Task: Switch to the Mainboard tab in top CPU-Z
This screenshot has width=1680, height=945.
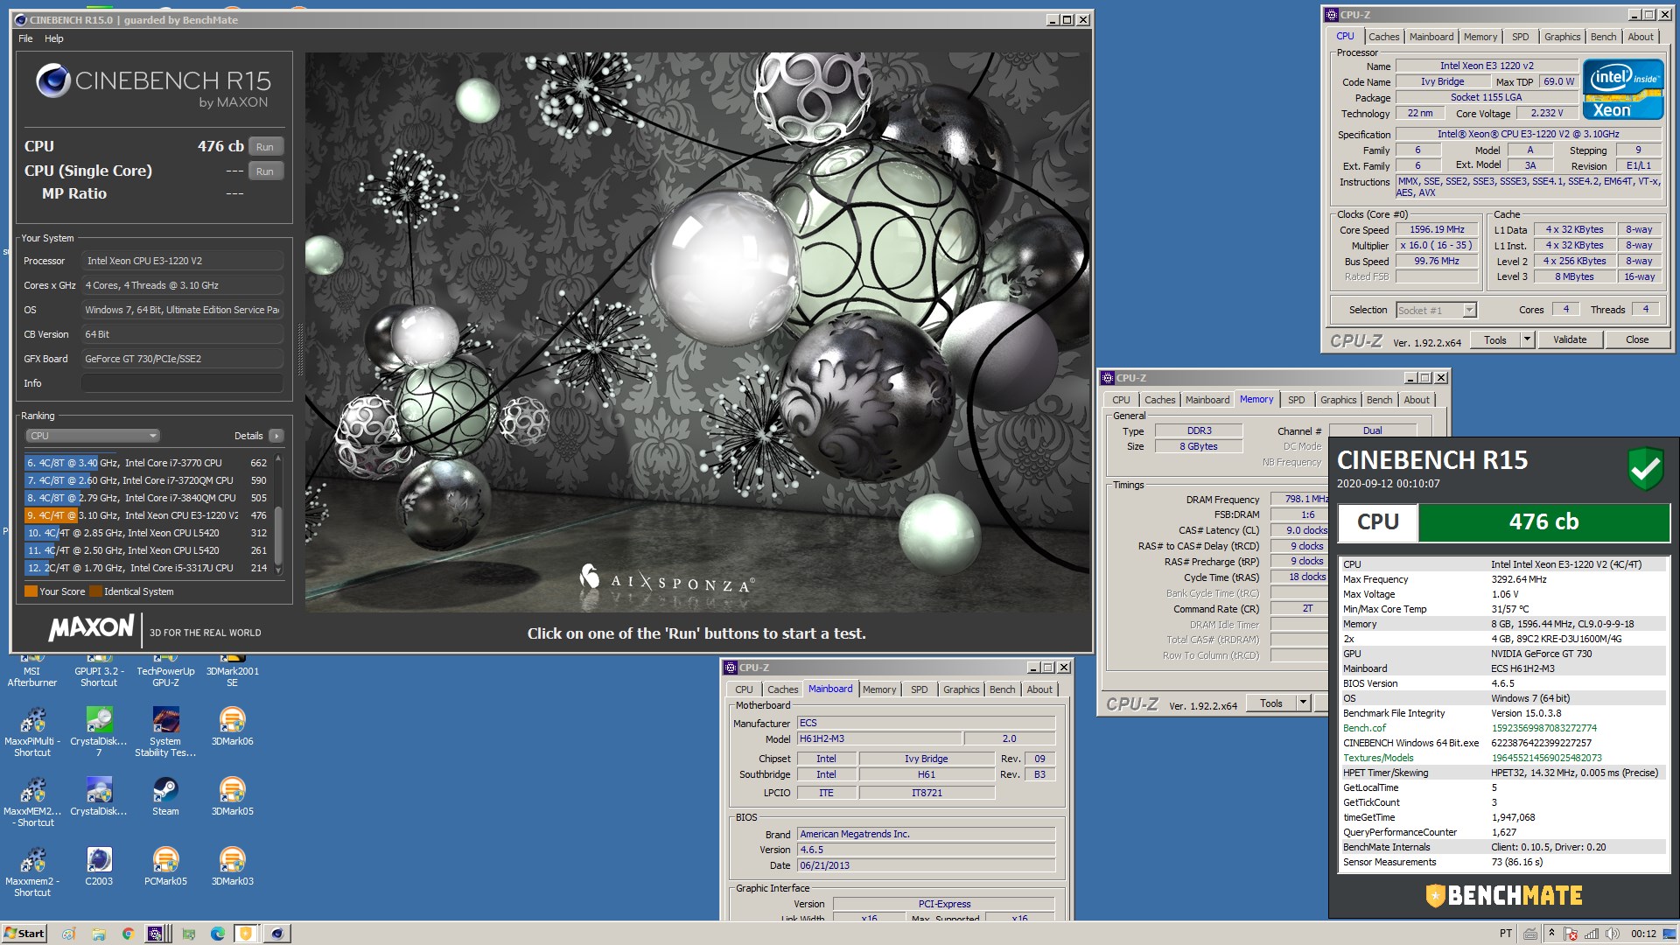Action: tap(1431, 37)
